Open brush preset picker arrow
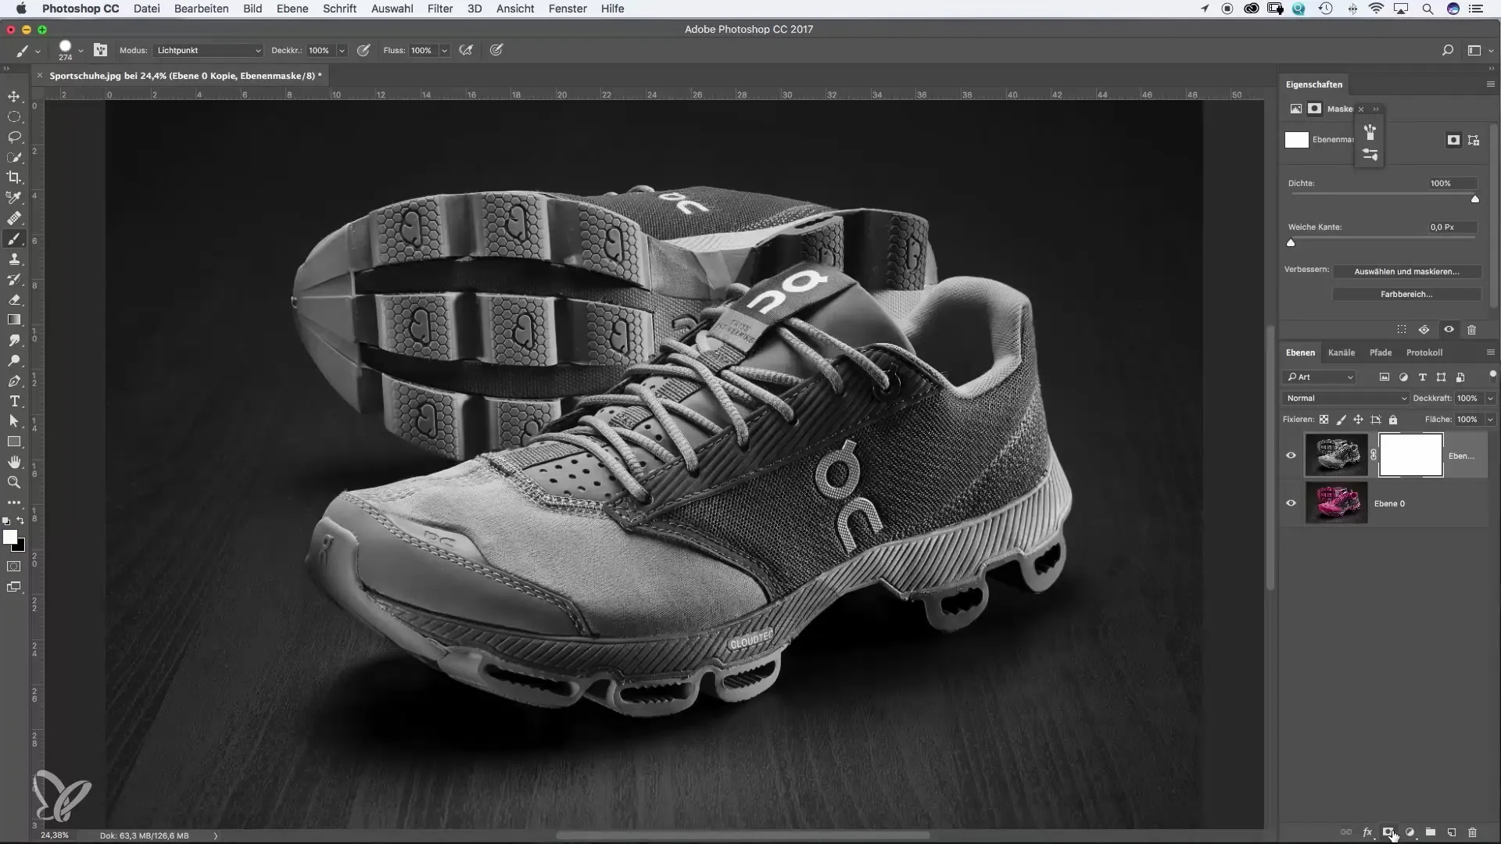1501x844 pixels. coord(81,51)
